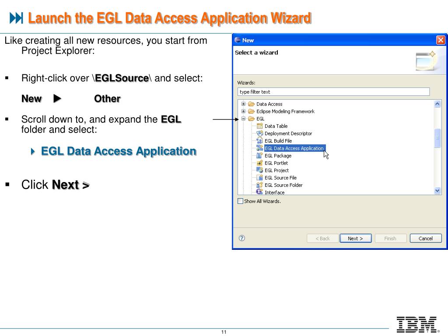448x336 pixels.
Task: Enable the Show All Wizards checkbox
Action: (241, 201)
